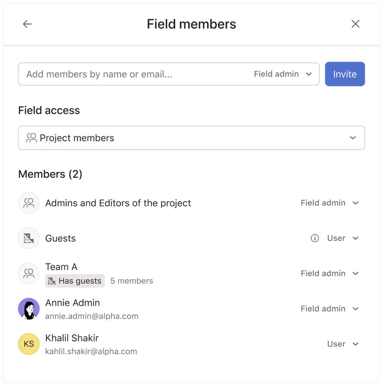The image size is (383, 385).
Task: Click Khalil Shakir's KS avatar
Action: pos(29,344)
